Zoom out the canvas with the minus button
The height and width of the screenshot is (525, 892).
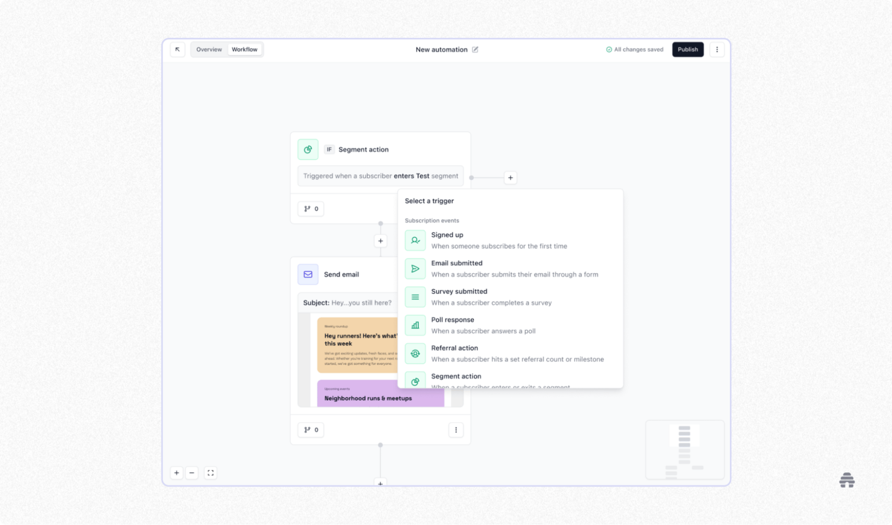pos(192,472)
